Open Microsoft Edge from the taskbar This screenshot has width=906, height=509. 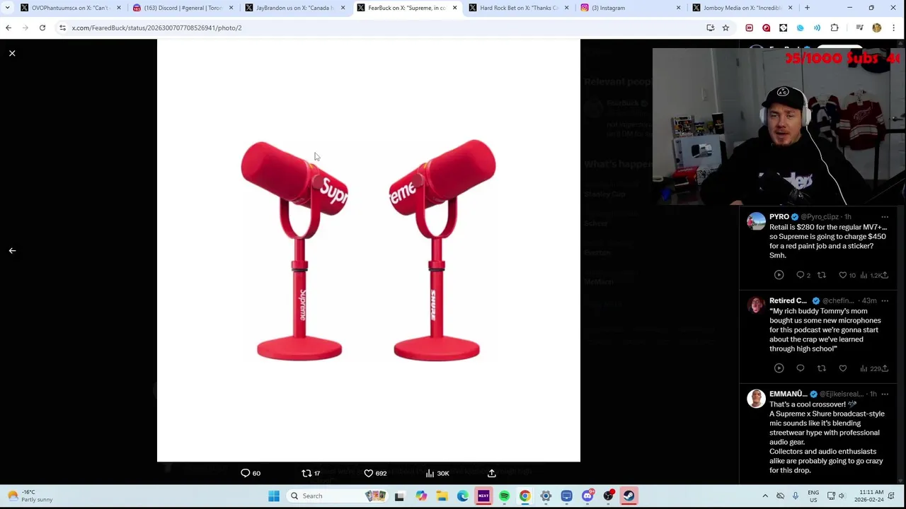[462, 496]
